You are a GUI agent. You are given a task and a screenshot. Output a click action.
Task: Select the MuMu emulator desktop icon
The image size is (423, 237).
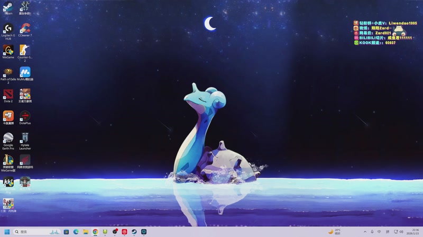[x=25, y=74]
